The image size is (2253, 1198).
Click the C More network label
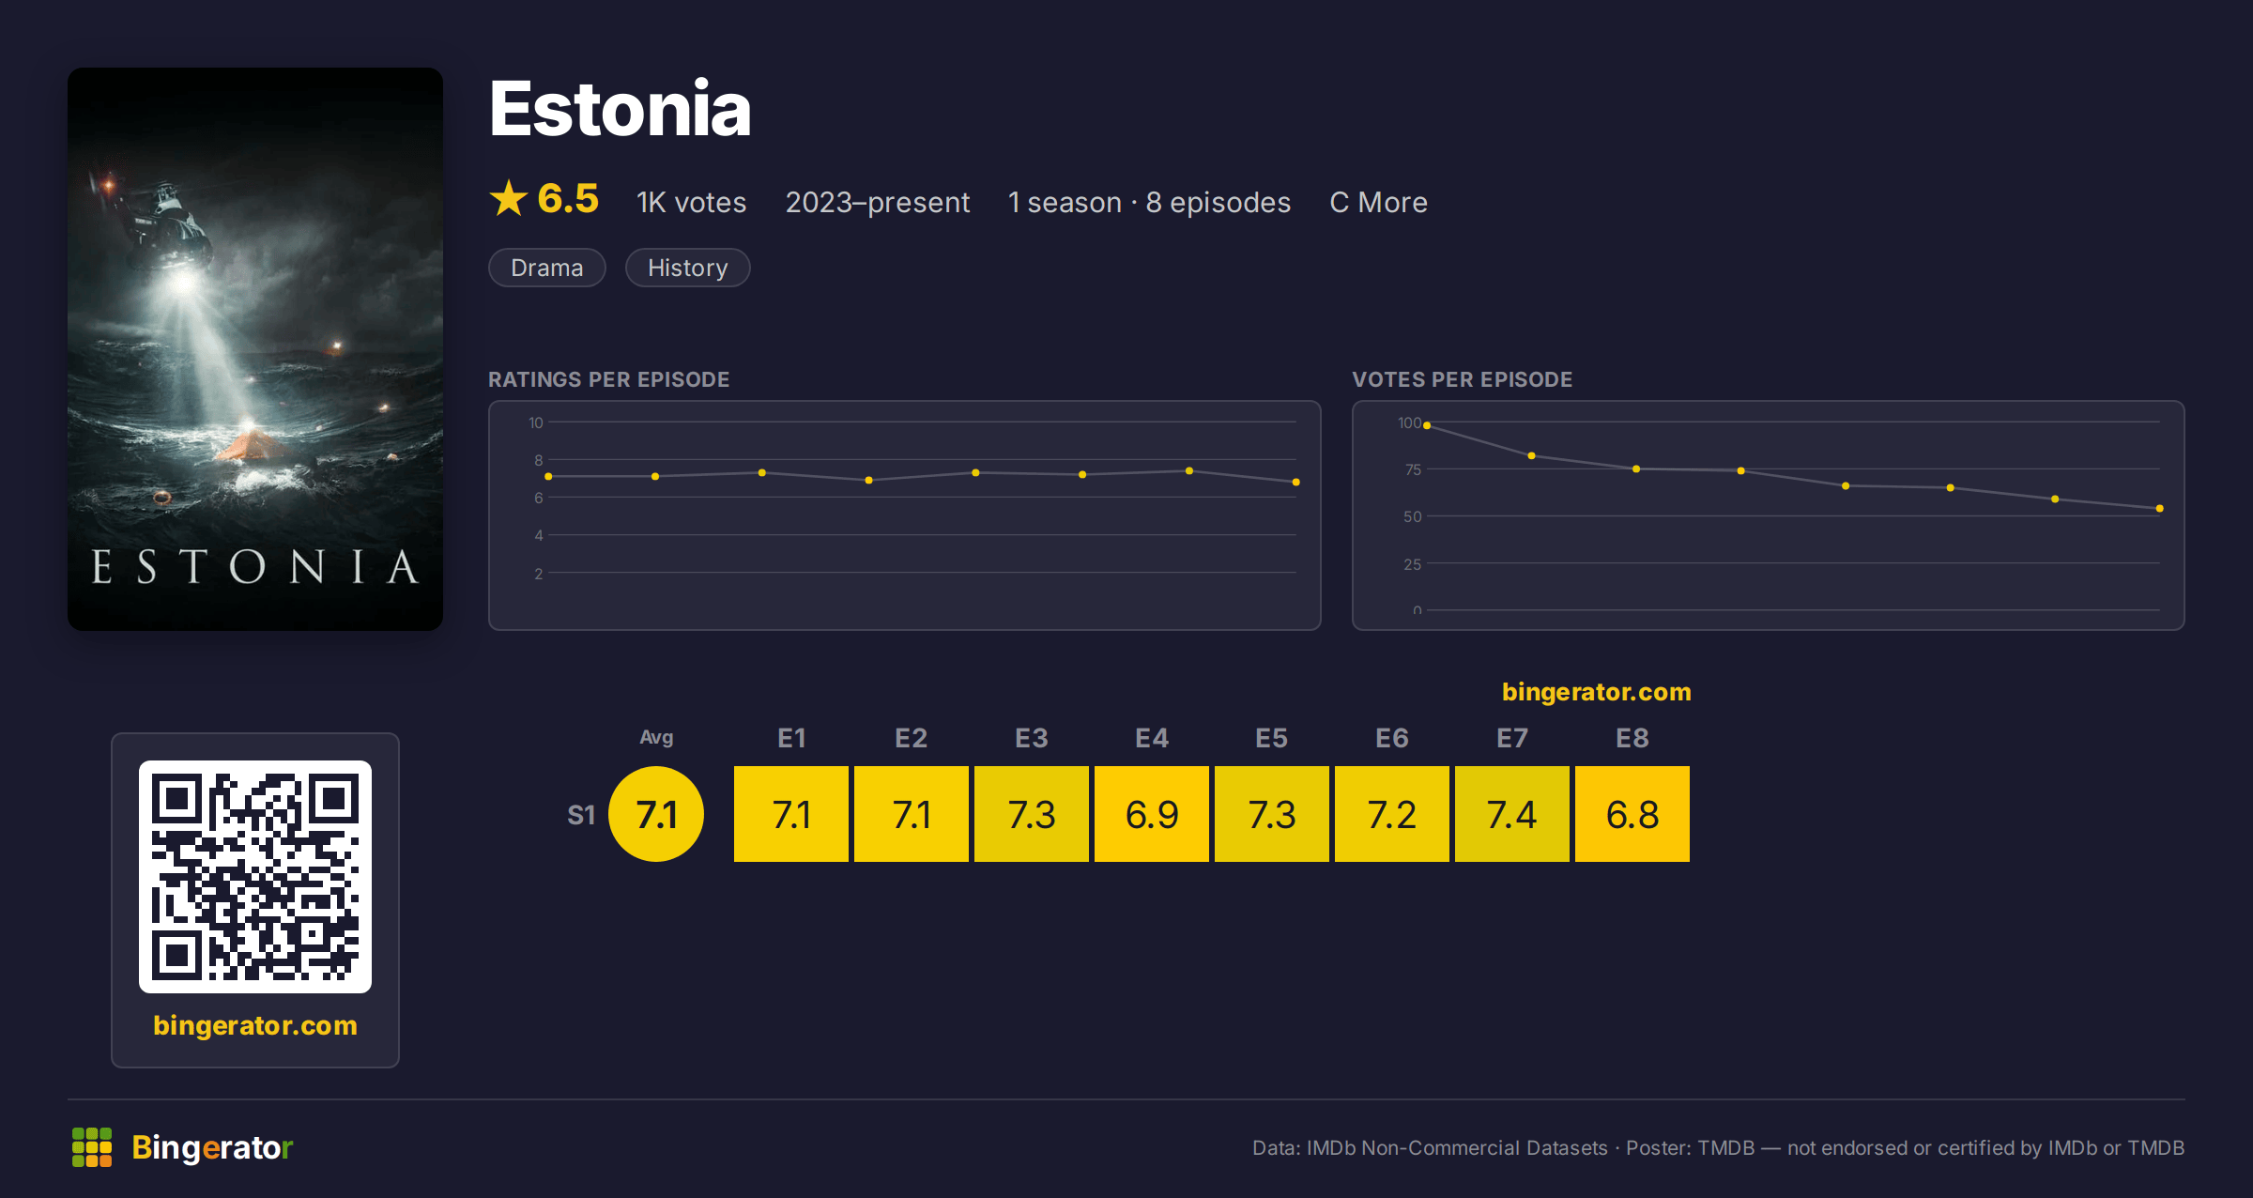(1378, 202)
